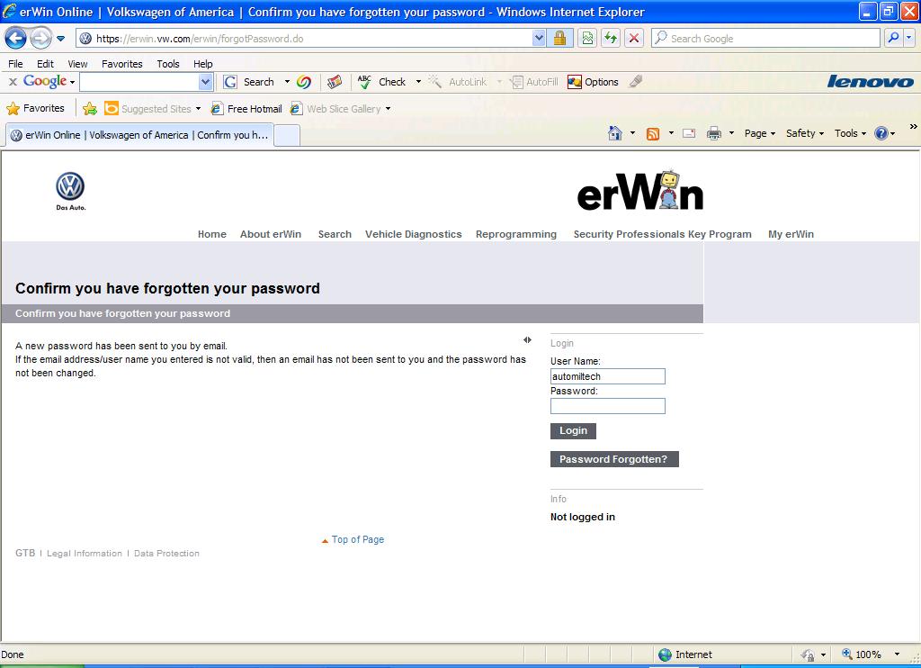Open the Edit menu
This screenshot has height=668, width=921.
coord(45,64)
